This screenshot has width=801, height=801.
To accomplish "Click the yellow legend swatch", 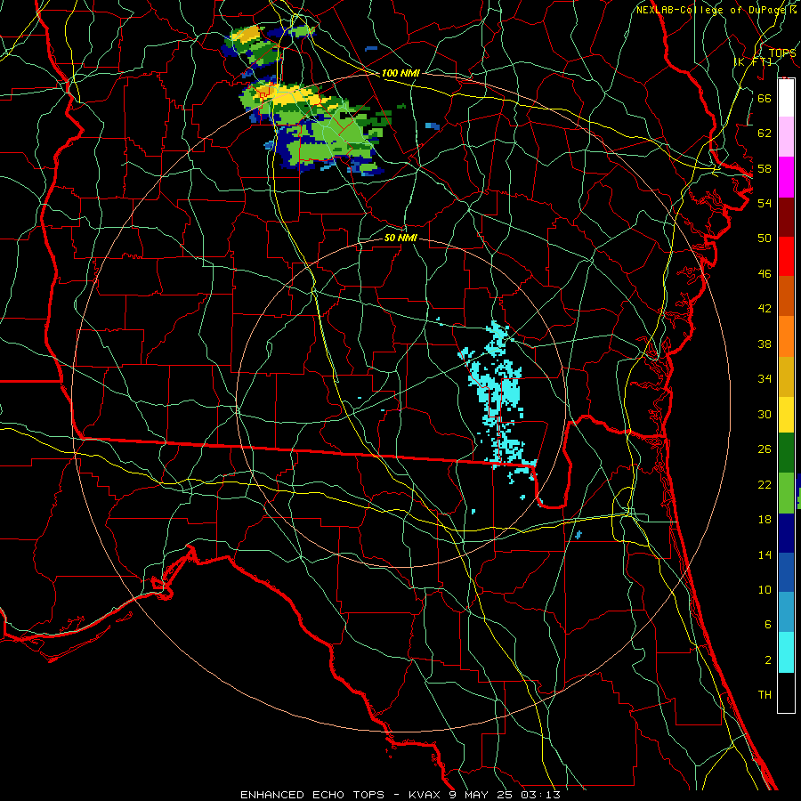I will (x=786, y=415).
